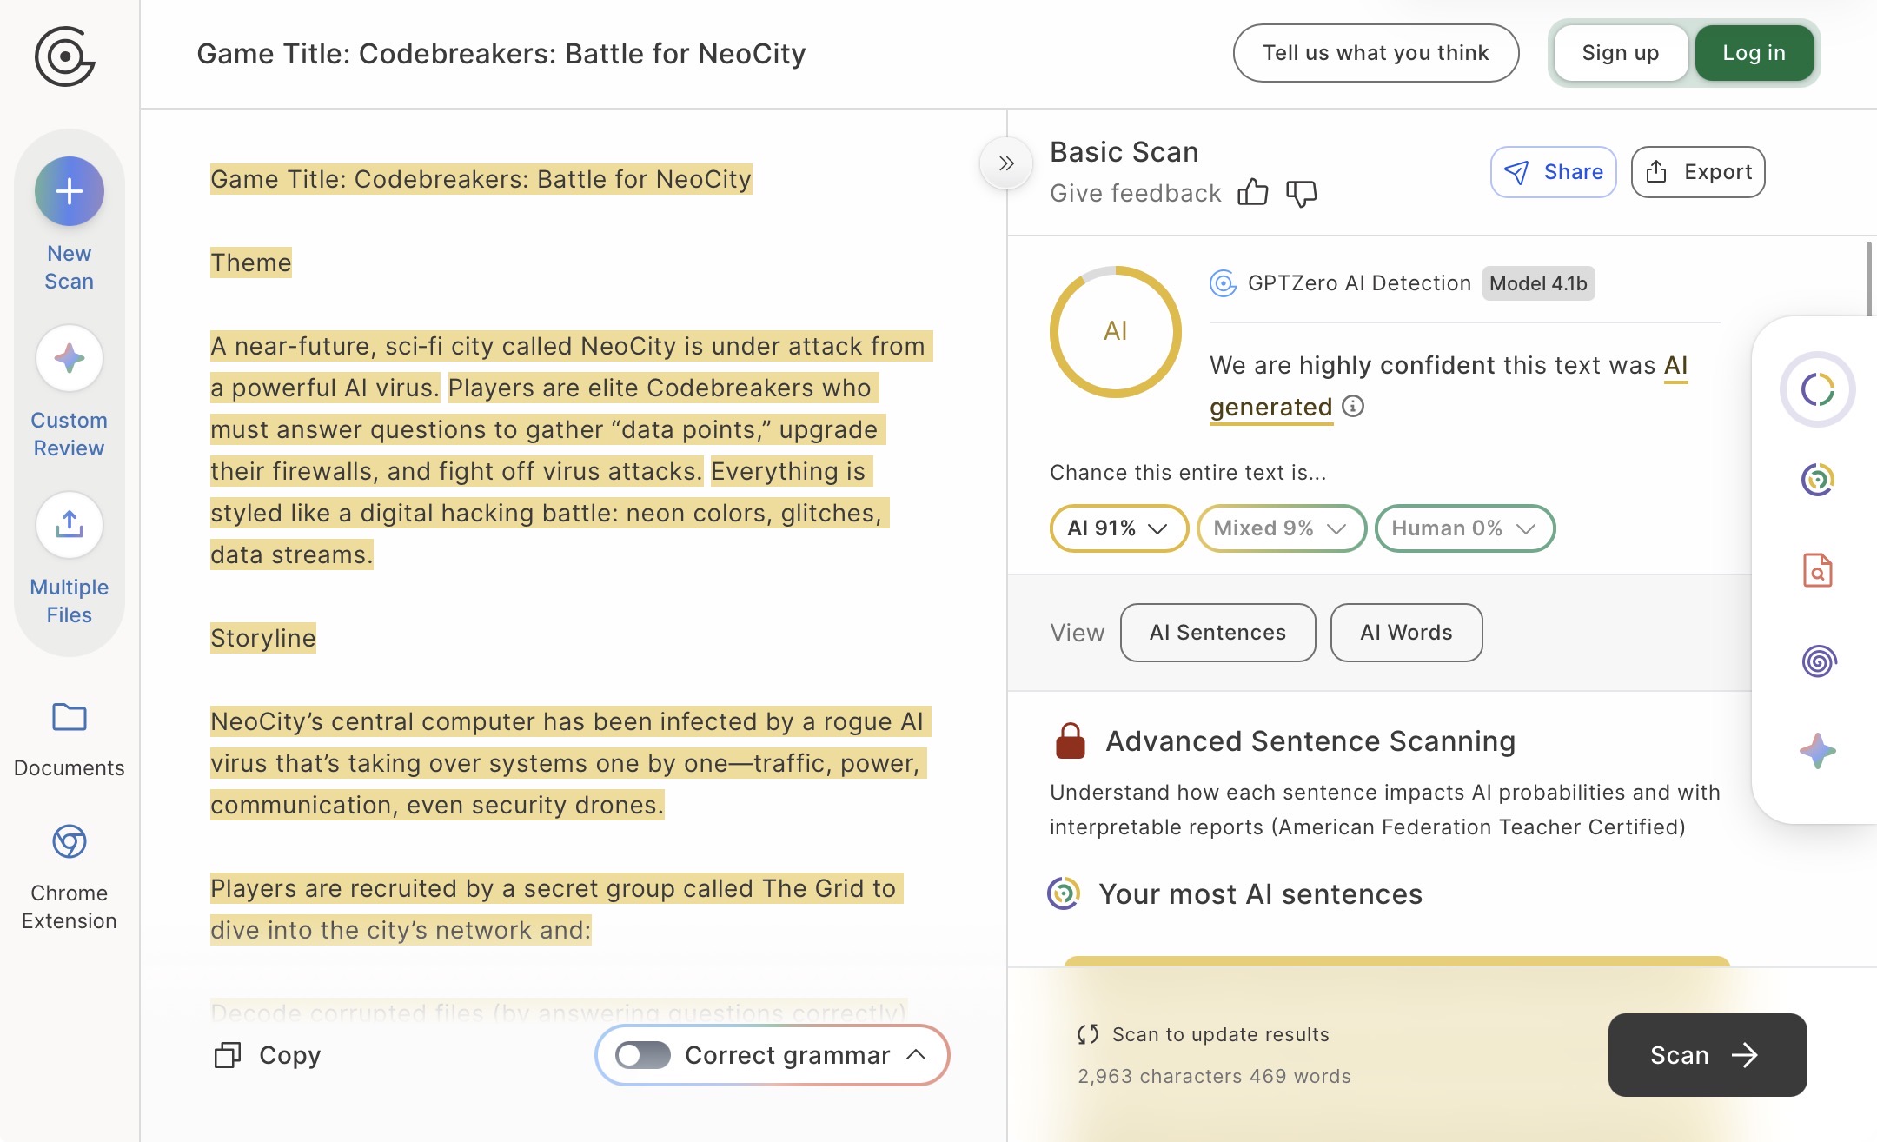
Task: Open Custom Review sparkle icon
Action: [70, 358]
